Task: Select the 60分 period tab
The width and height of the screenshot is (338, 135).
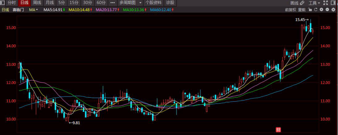Action: (101, 3)
